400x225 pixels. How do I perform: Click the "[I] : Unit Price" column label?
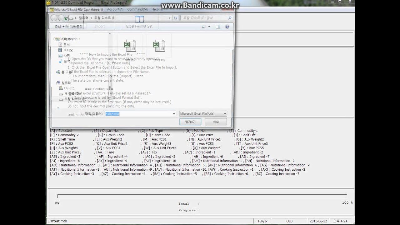point(202,135)
